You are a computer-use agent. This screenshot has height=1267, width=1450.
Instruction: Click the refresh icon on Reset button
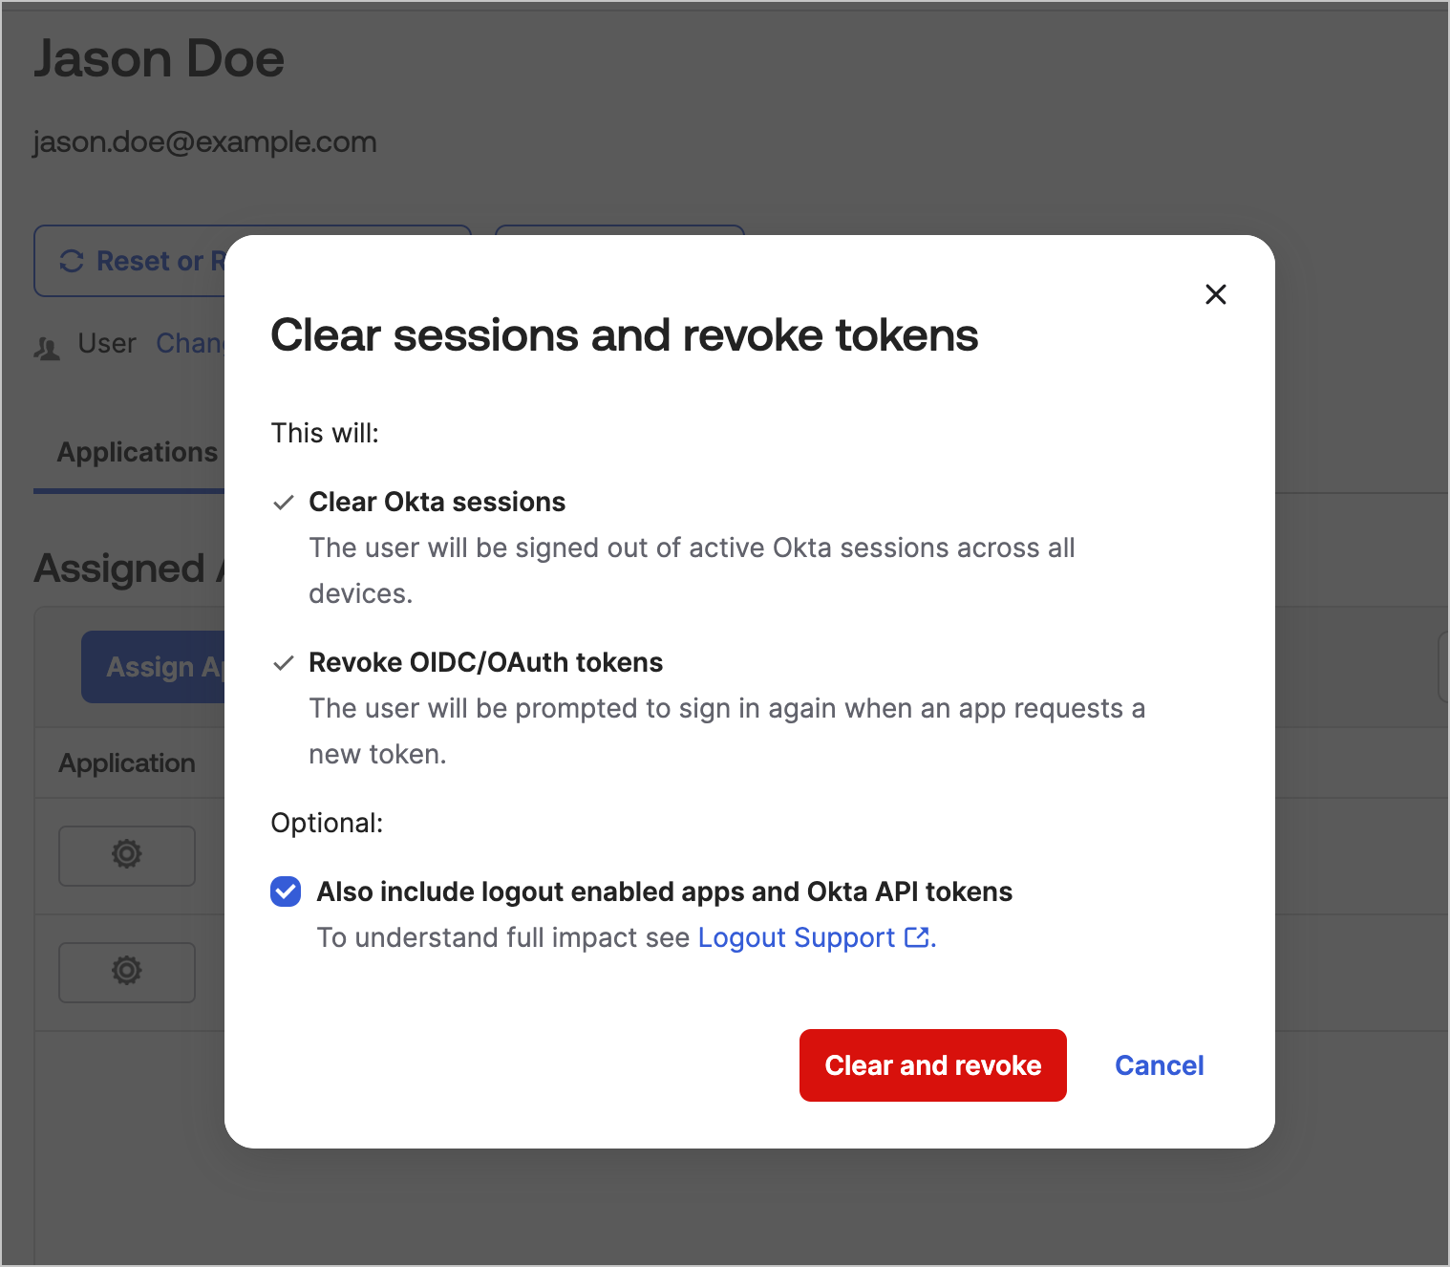point(72,261)
